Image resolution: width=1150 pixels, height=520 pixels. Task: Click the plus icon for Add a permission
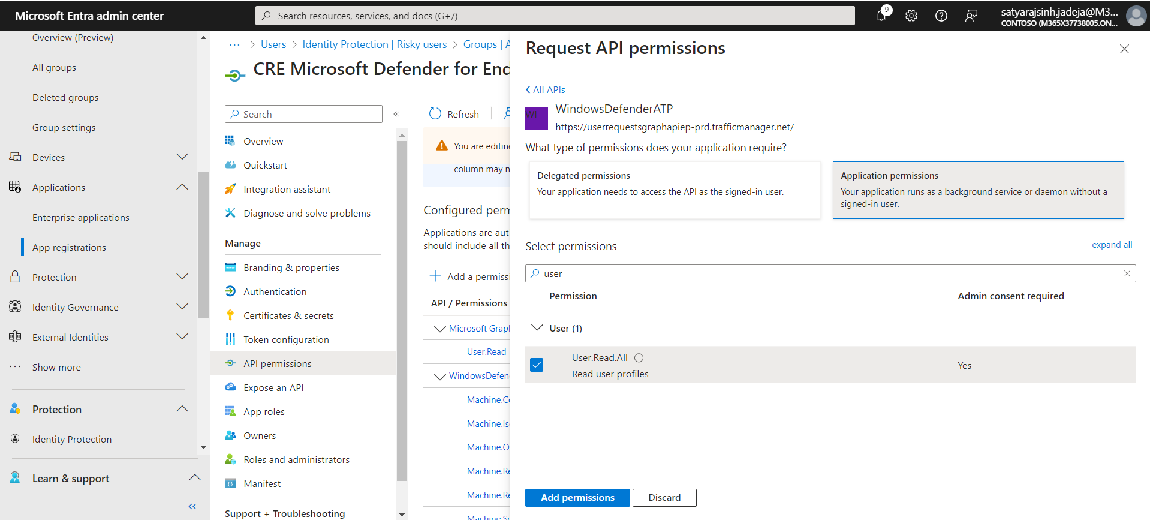tap(435, 276)
